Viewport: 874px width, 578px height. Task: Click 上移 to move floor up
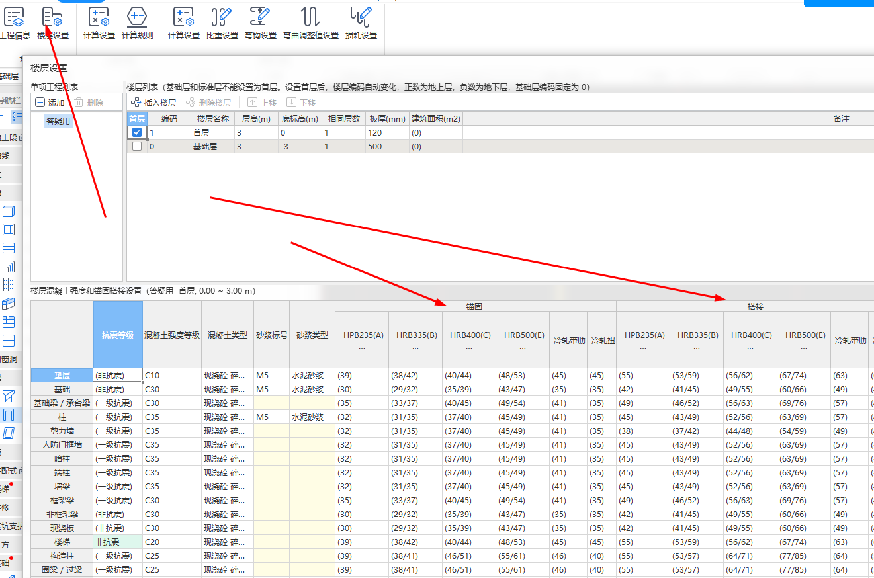263,103
